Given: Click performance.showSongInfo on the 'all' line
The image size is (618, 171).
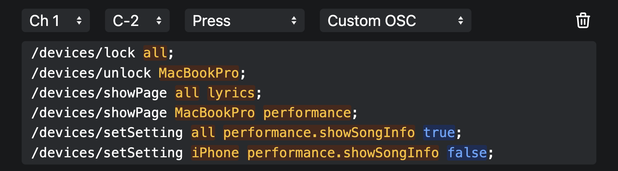Looking at the screenshot, I should (x=319, y=133).
